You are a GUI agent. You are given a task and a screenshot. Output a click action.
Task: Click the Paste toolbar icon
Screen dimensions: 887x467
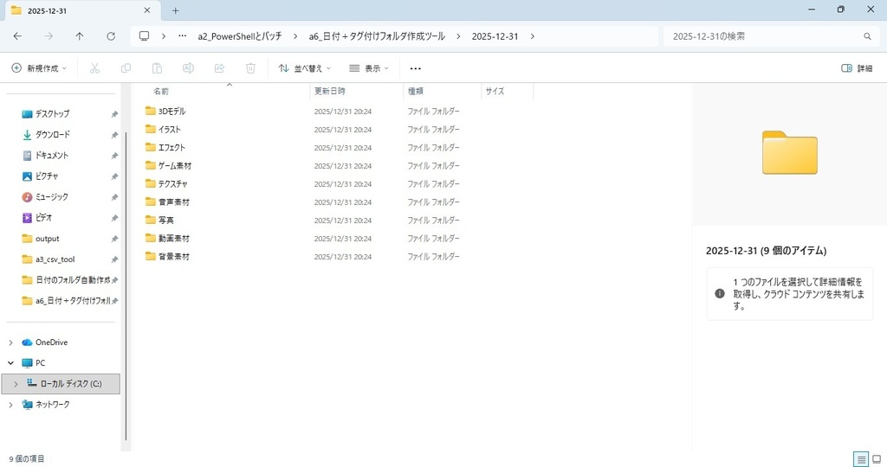157,68
